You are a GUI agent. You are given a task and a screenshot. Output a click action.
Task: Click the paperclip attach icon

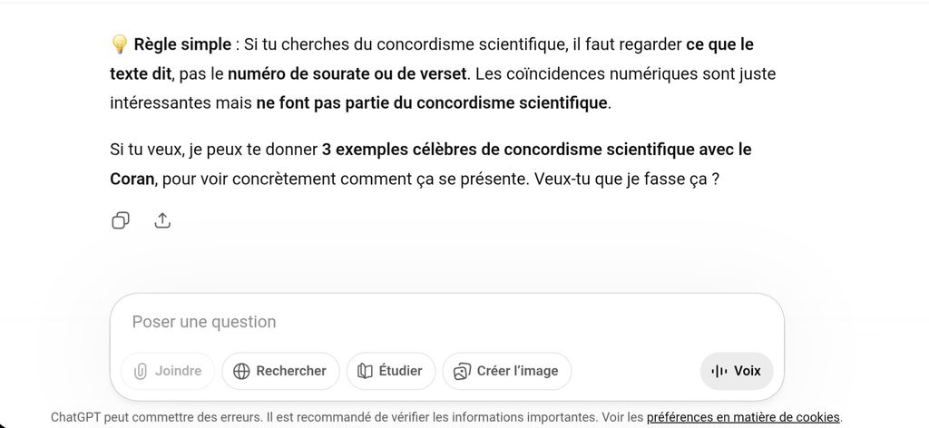click(x=141, y=371)
